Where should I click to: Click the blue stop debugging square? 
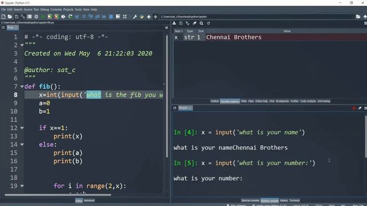pyautogui.click(x=111, y=17)
